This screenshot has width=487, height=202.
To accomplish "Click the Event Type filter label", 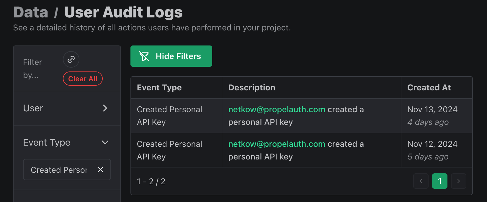I will pos(47,142).
